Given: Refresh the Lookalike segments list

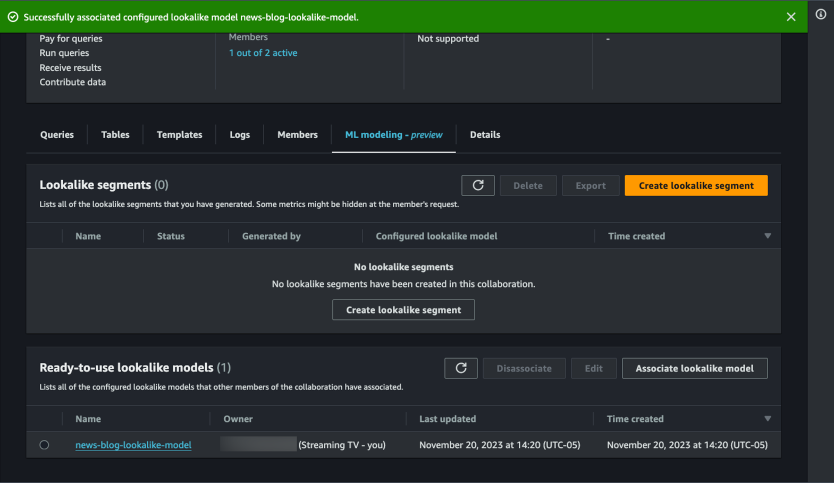Looking at the screenshot, I should pyautogui.click(x=477, y=185).
